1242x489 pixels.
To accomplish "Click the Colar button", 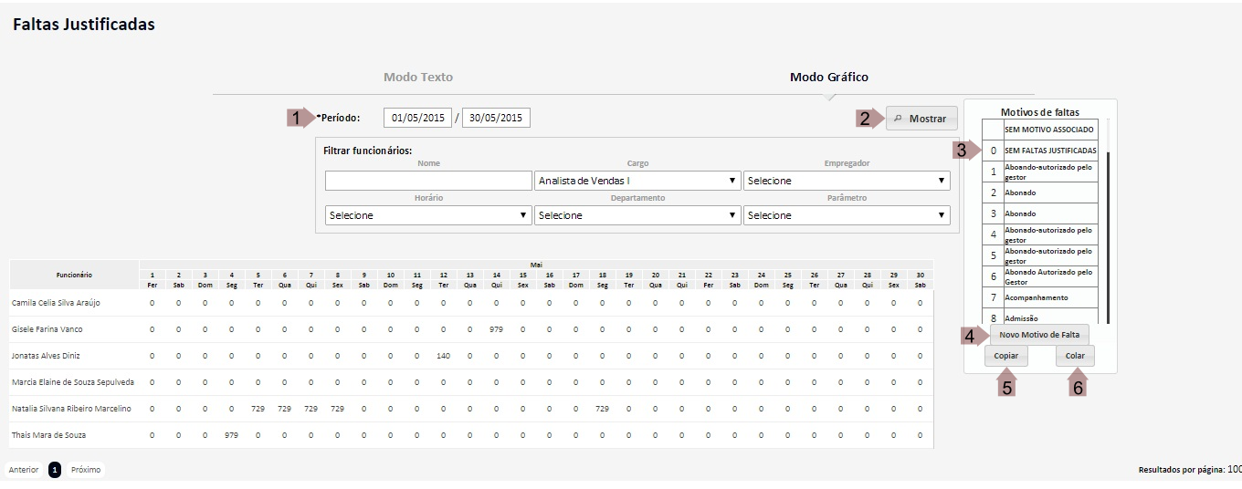I will (1075, 356).
